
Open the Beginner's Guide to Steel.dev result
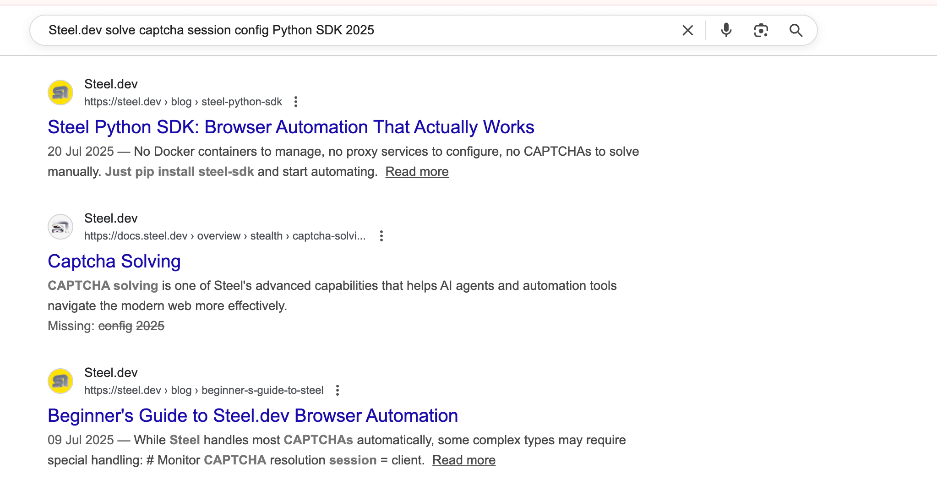pyautogui.click(x=252, y=415)
